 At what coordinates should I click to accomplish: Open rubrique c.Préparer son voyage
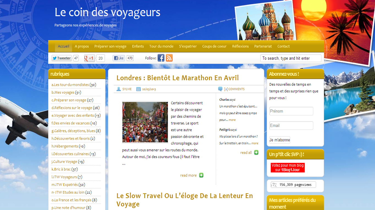tap(69, 100)
